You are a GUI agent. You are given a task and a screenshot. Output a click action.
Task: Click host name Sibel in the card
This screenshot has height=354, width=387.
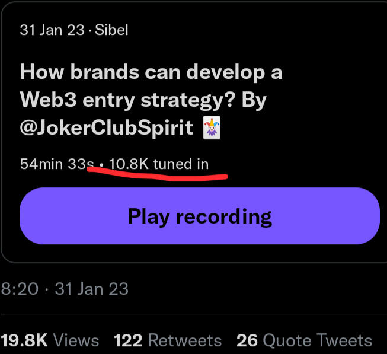click(111, 30)
